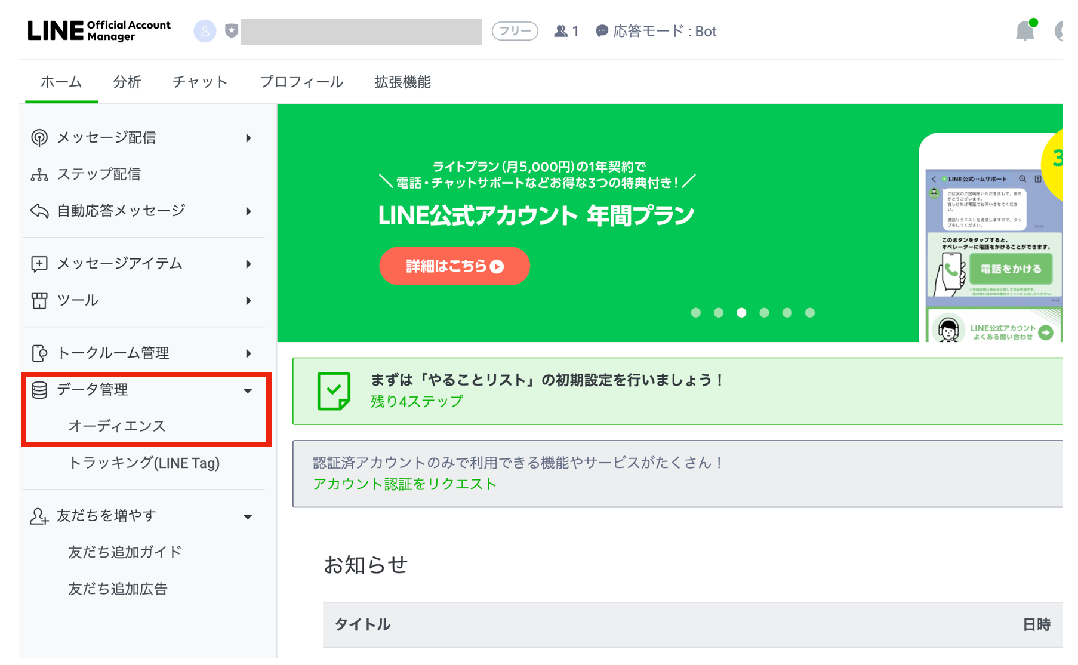The width and height of the screenshot is (1078, 665).
Task: Click the LINE公式アカウント 年間プラン banner title
Action: pyautogui.click(x=536, y=215)
